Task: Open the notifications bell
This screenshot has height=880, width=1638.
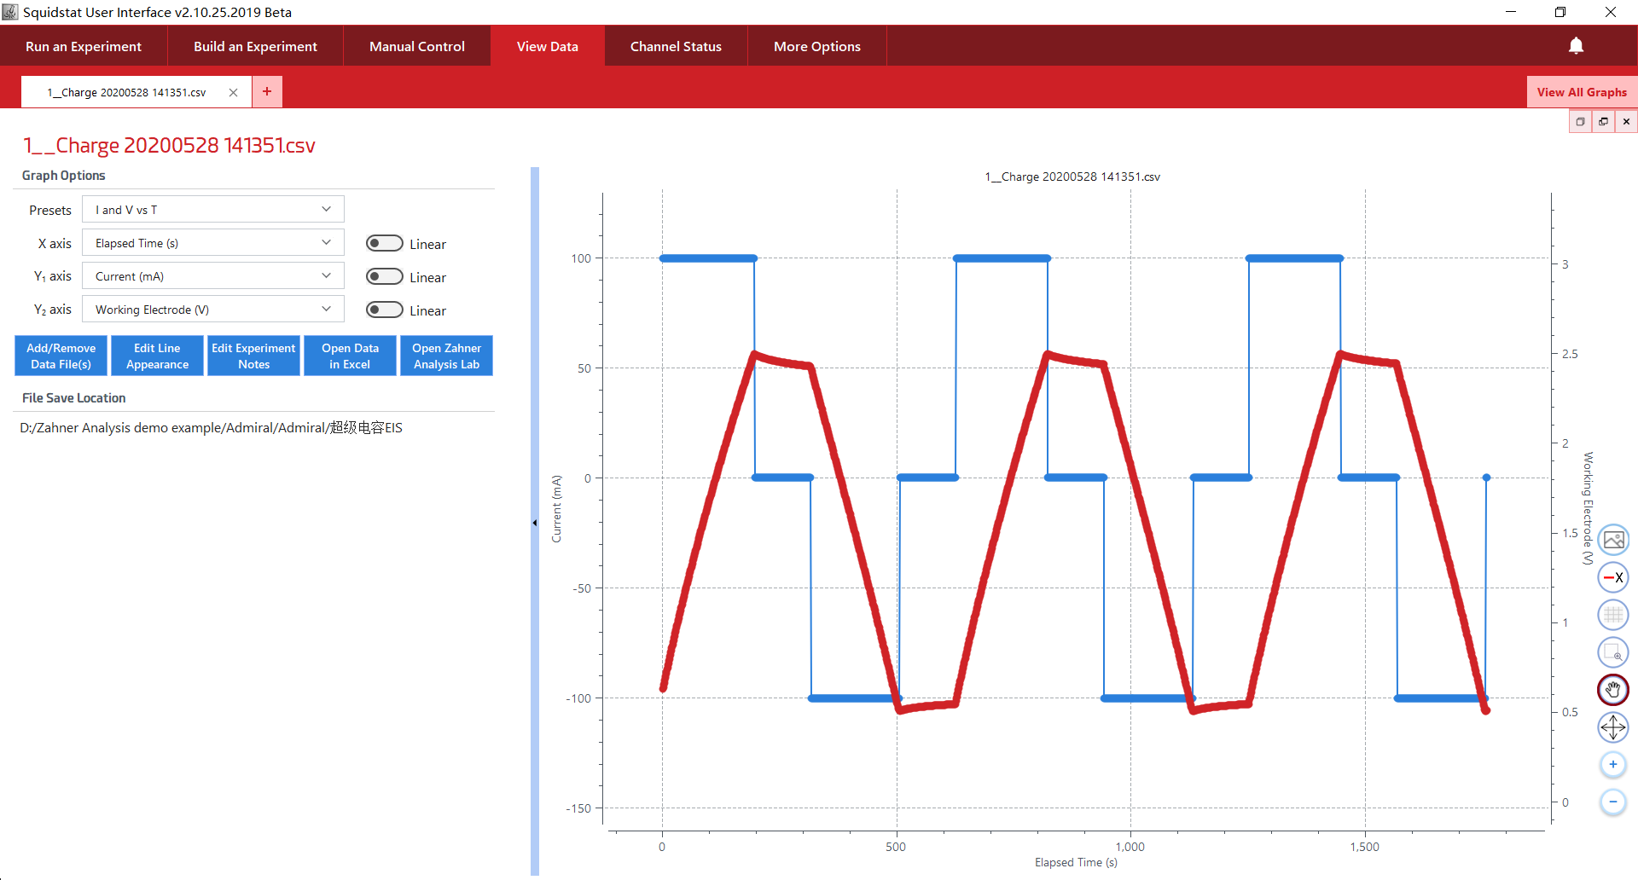Action: coord(1576,46)
